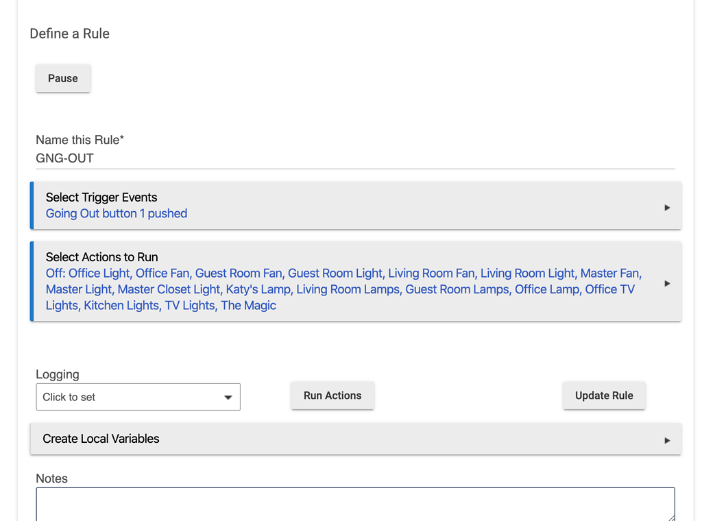This screenshot has width=702, height=521.
Task: Click the Notes text area resize handle
Action: pyautogui.click(x=671, y=517)
